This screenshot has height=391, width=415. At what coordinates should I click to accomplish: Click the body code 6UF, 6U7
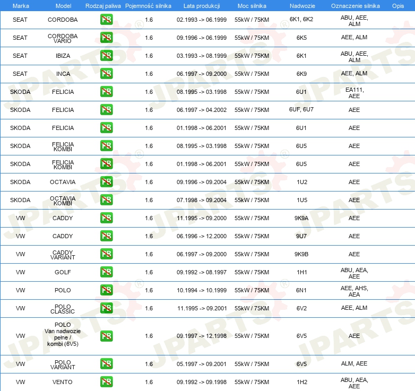click(301, 109)
